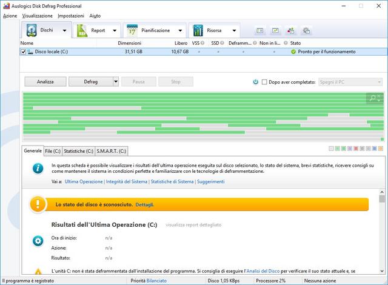Click the blue info circle icon in Generale tab
The width and height of the screenshot is (388, 285).
pos(38,169)
